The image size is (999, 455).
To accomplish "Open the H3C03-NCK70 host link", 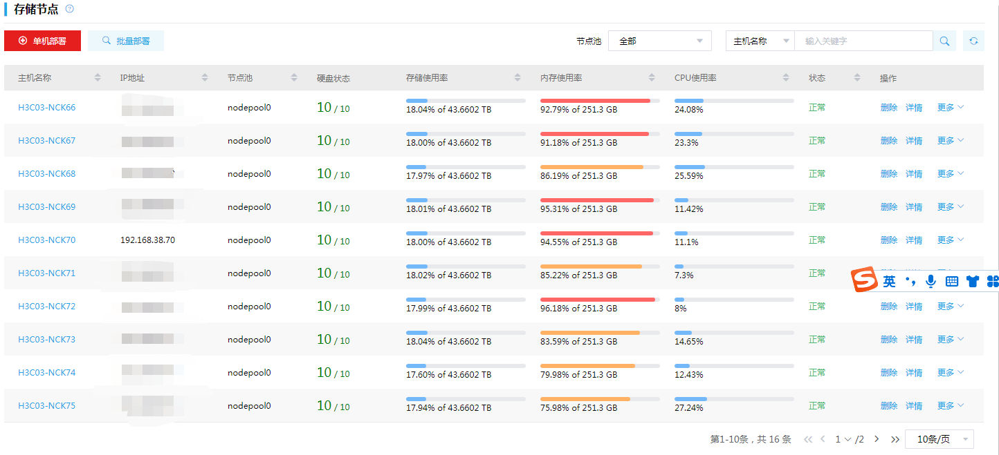I will click(47, 240).
